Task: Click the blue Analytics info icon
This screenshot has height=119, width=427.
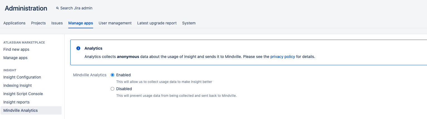Action: tap(78, 48)
